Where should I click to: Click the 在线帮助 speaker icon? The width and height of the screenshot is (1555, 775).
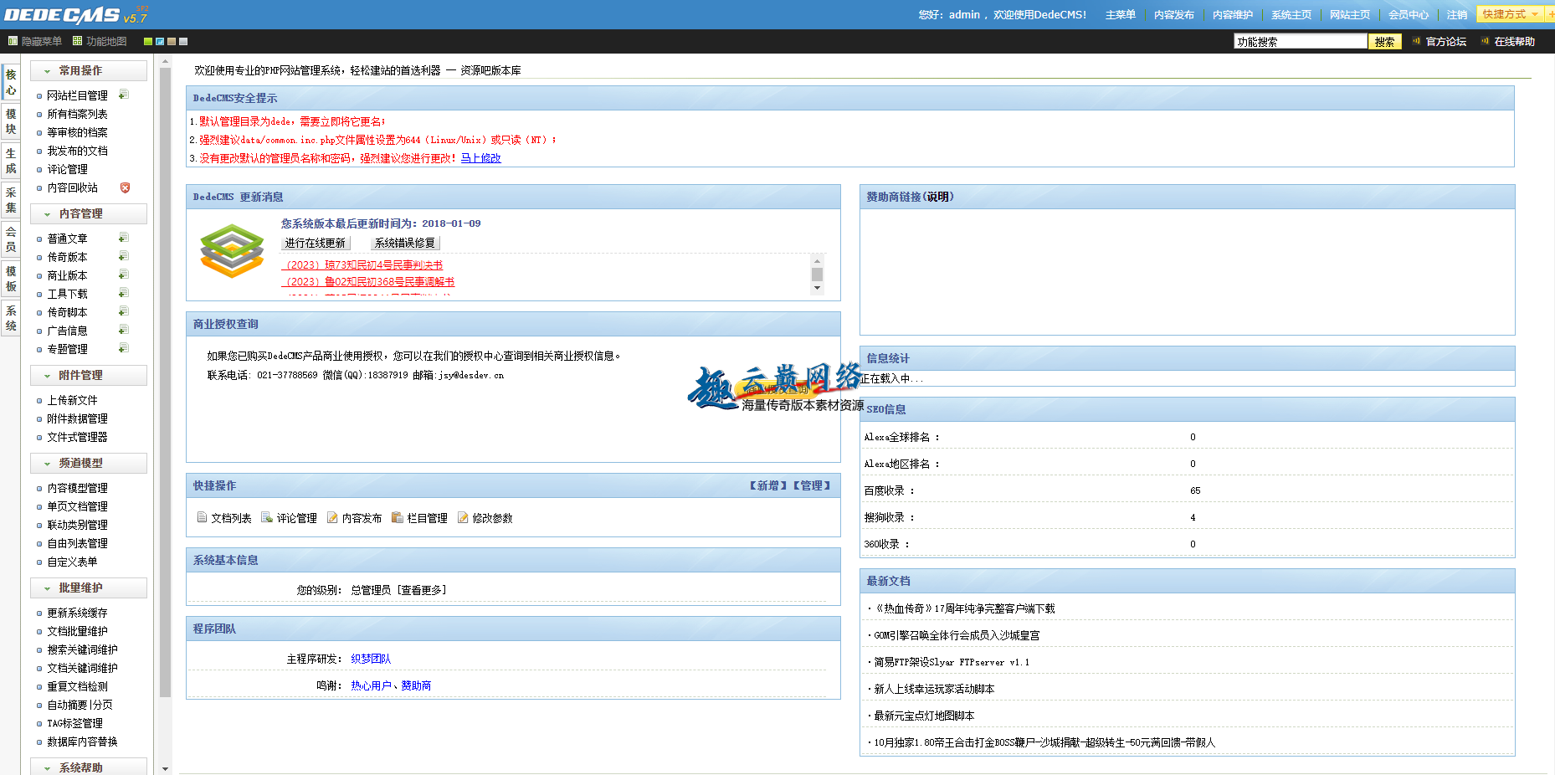1485,40
